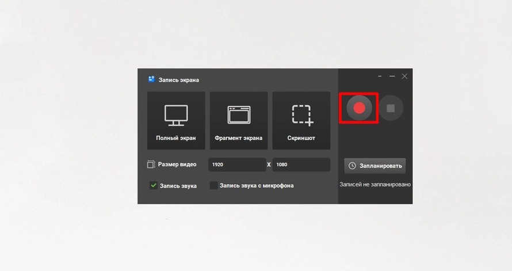Click the Запланировать schedule button
512x271 pixels.
(375, 166)
